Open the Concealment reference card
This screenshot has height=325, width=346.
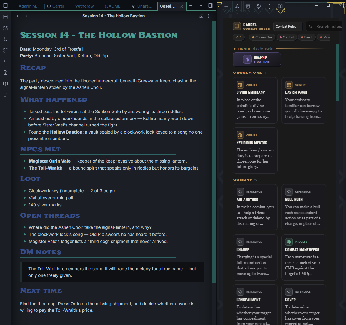(x=255, y=305)
